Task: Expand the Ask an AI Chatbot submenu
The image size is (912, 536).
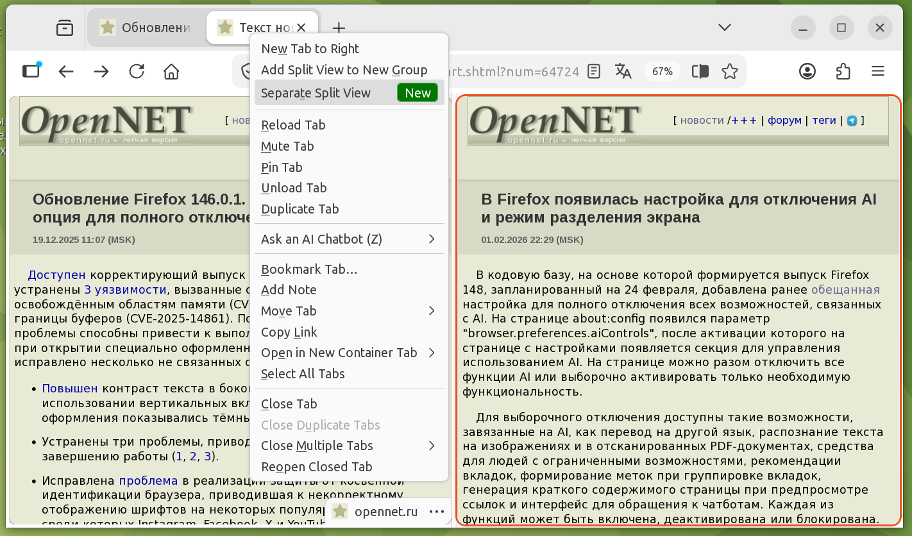Action: [431, 239]
